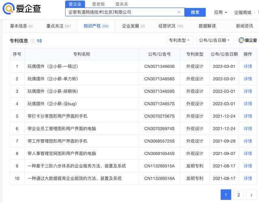259x203 pixels.
Task: Click 外观设计 type in row 1
Action: pyautogui.click(x=195, y=66)
